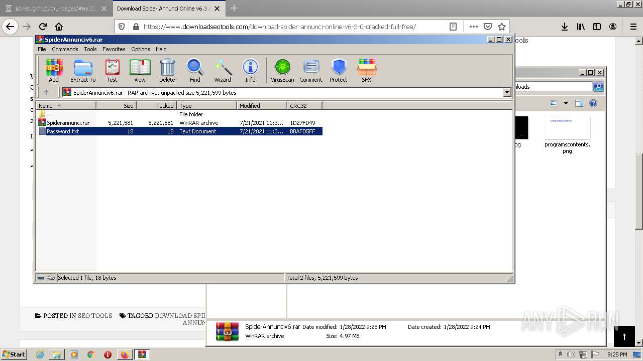Sort by Type column header
643x361 pixels.
click(x=206, y=105)
